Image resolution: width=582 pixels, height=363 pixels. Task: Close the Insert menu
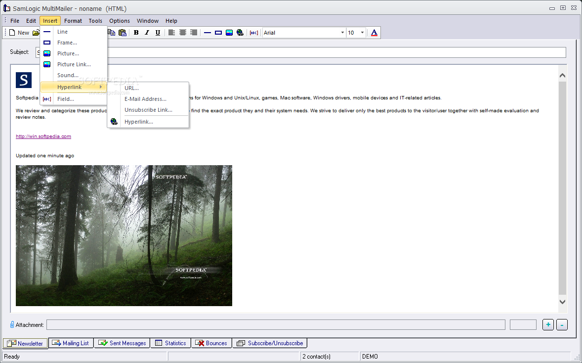50,21
